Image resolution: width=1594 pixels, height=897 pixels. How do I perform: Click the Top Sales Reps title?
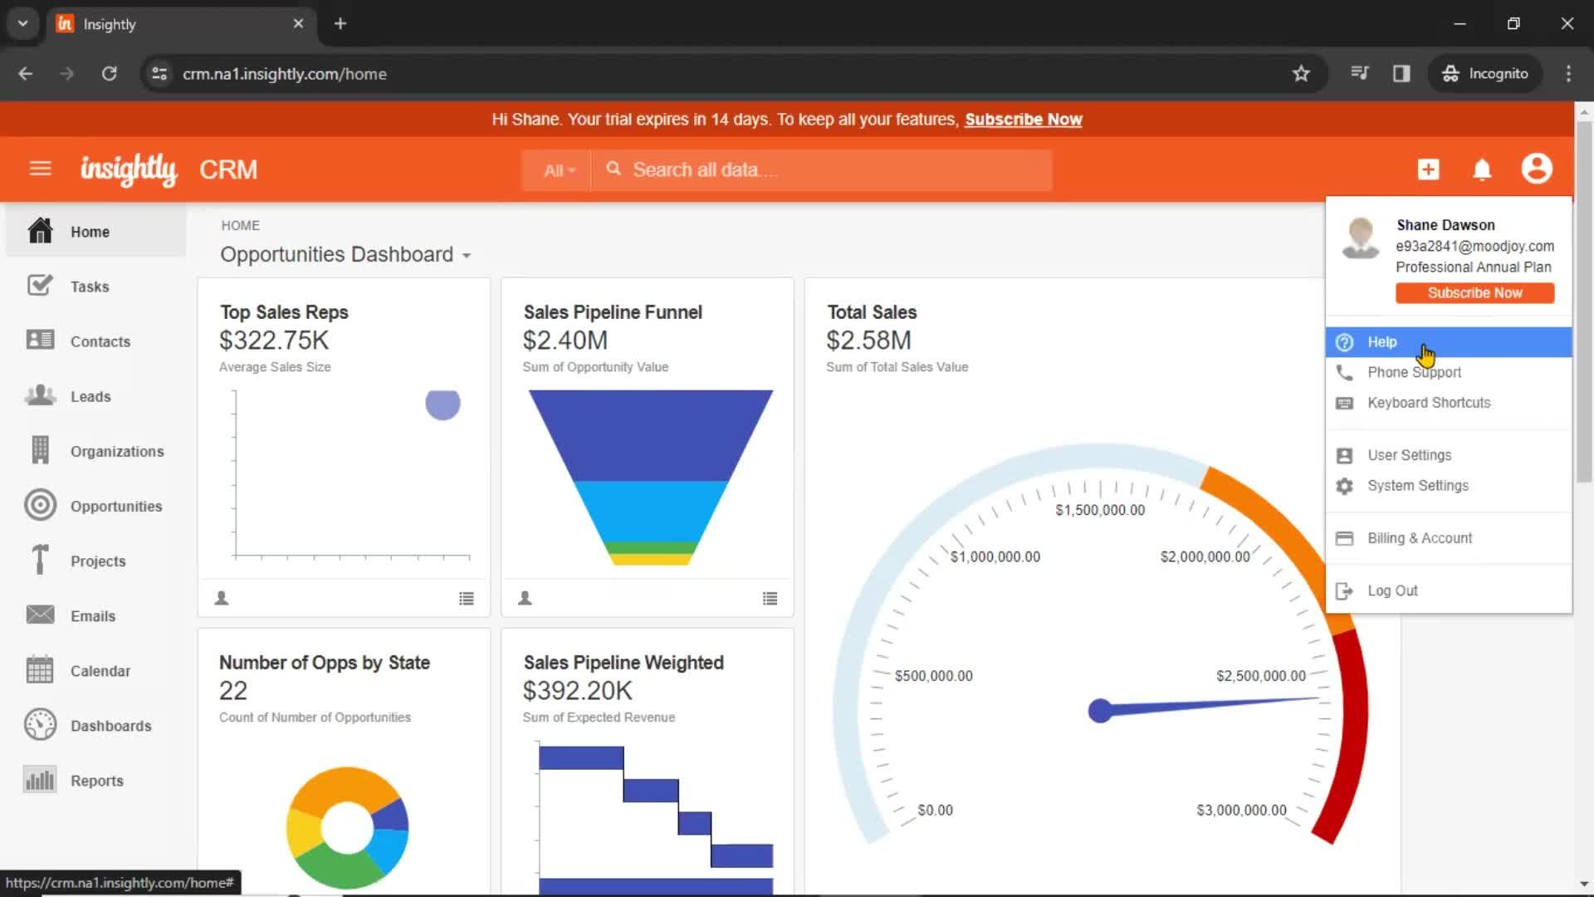(284, 312)
